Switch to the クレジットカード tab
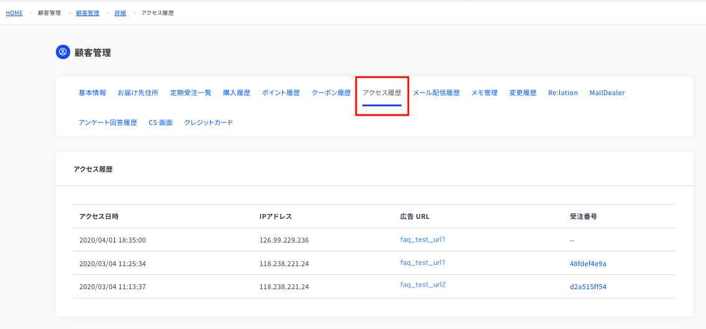This screenshot has height=329, width=706. click(x=208, y=122)
